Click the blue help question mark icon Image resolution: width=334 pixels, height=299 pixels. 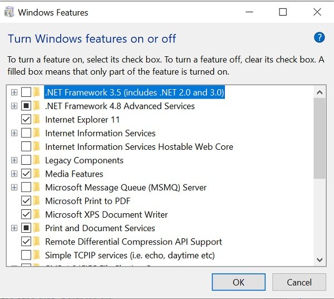[x=319, y=38]
